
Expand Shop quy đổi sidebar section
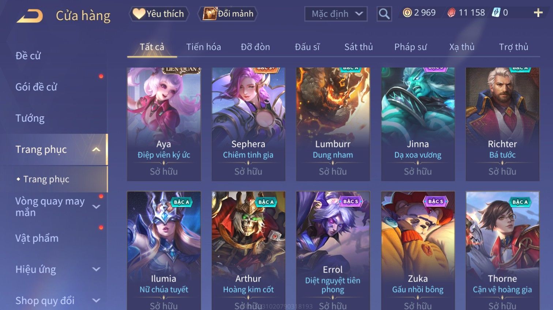96,301
